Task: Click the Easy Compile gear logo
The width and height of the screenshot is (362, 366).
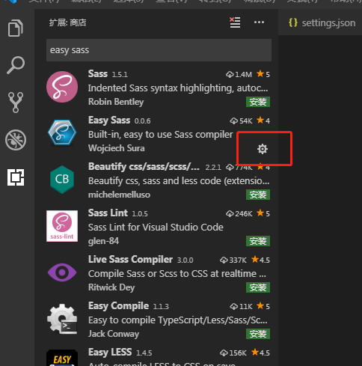Action: tap(62, 319)
